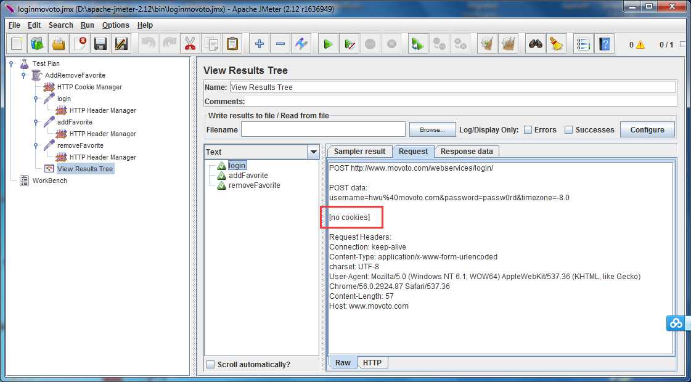
Task: Click the Comments input field
Action: [462, 101]
